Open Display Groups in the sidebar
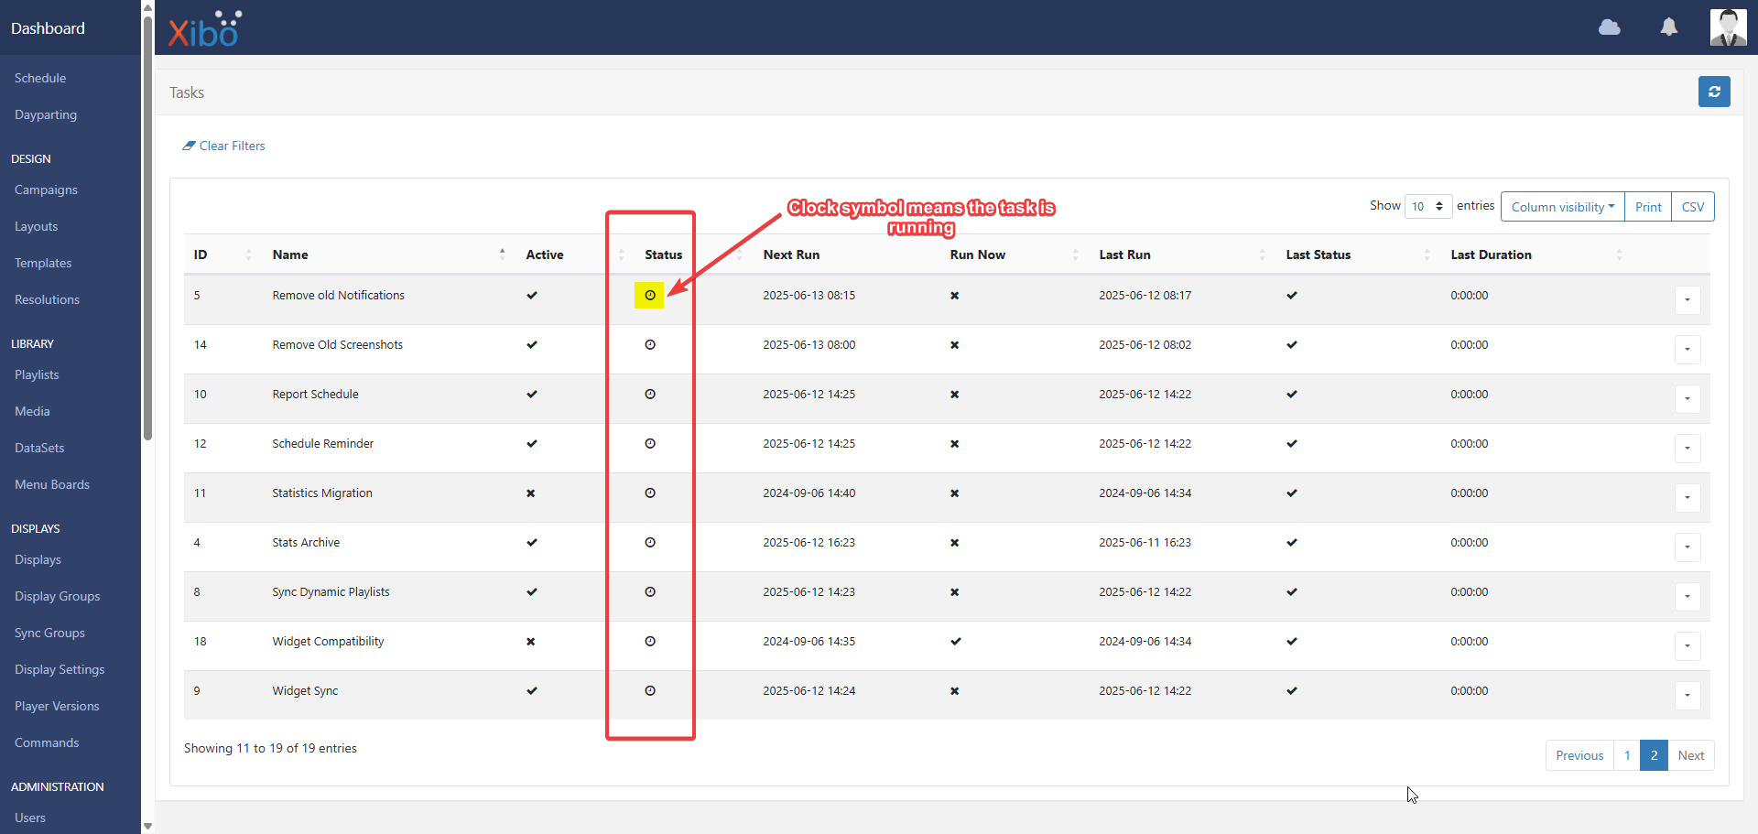This screenshot has height=834, width=1758. point(57,596)
